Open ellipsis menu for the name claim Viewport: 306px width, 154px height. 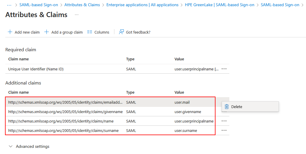click(x=224, y=121)
